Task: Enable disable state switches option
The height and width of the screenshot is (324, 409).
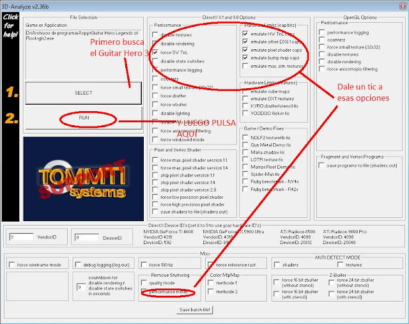Action: click(155, 61)
